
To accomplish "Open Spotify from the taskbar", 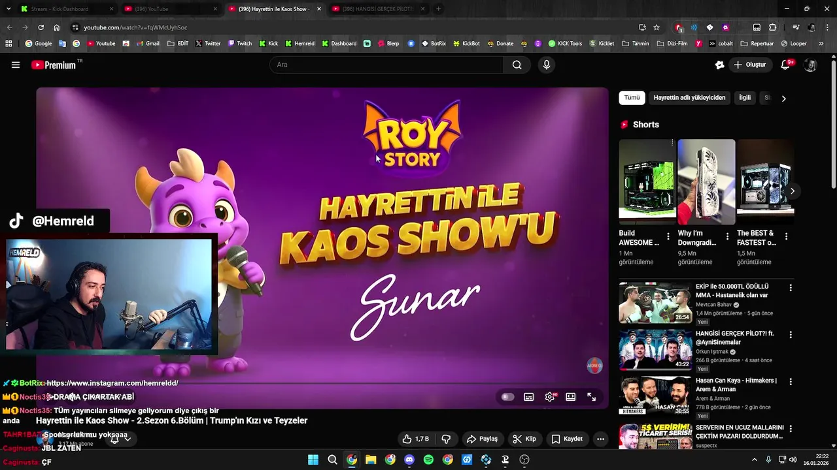I will tap(428, 460).
